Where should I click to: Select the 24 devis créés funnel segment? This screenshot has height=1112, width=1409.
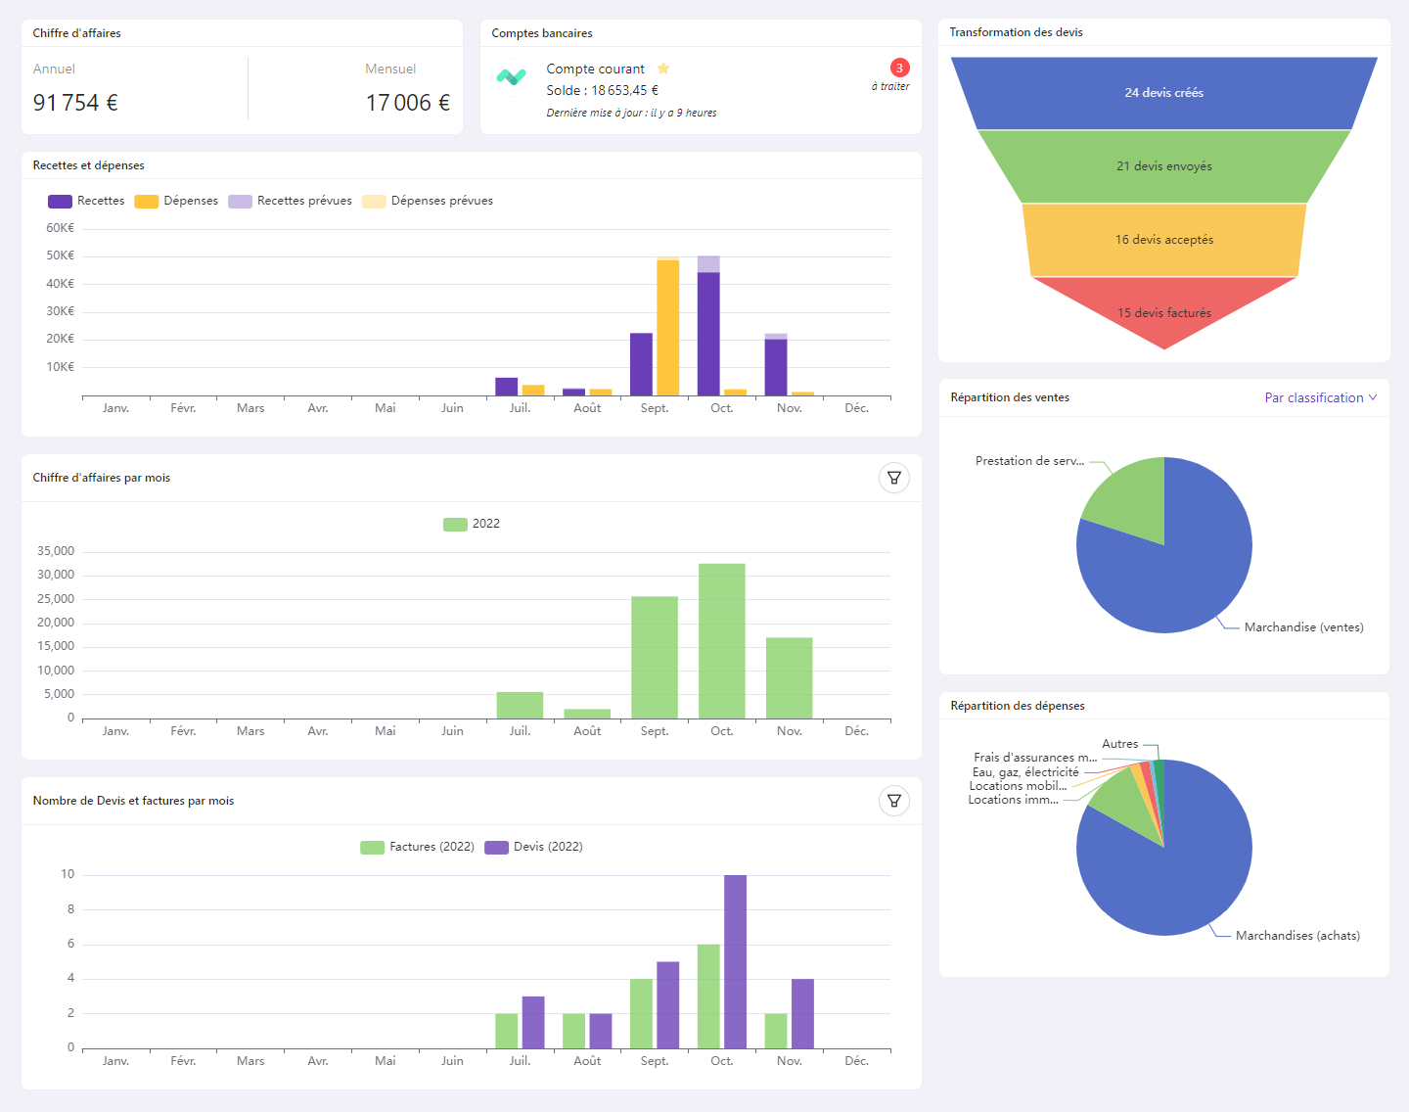tap(1162, 92)
